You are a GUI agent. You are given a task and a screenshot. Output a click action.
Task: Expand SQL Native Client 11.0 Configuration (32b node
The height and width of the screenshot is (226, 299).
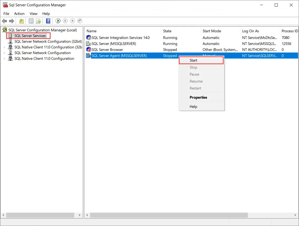click(x=4, y=47)
